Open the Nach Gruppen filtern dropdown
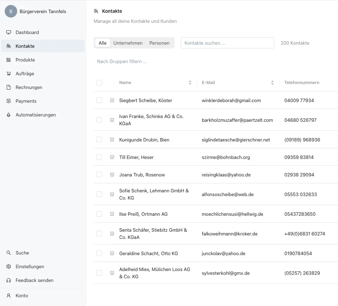338x306 pixels. (122, 62)
